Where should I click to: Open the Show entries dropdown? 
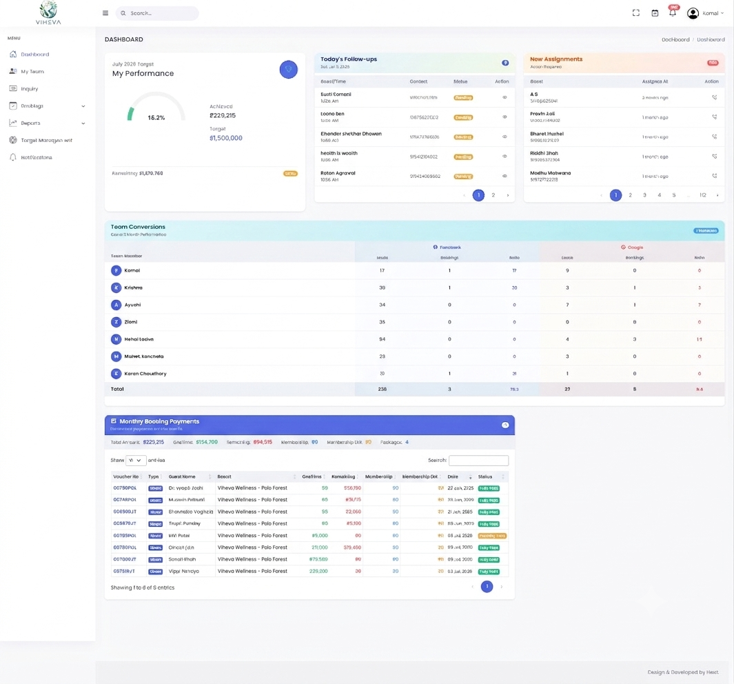click(136, 460)
